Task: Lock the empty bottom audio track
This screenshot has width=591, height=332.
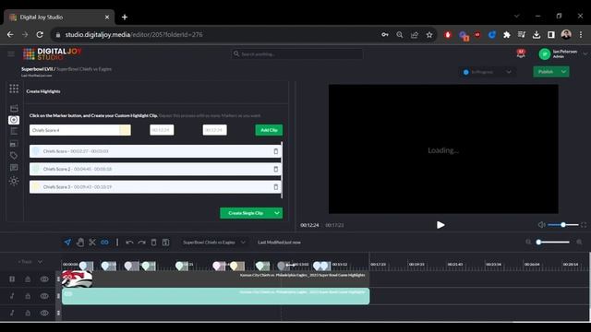Action: click(x=28, y=313)
